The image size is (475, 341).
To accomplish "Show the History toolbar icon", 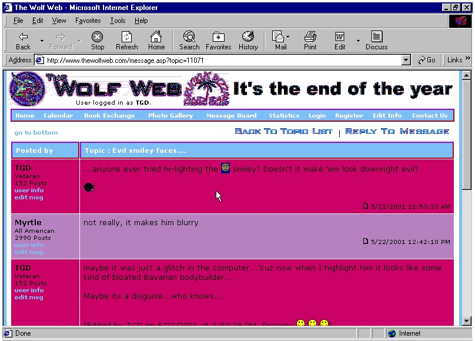I will 247,37.
